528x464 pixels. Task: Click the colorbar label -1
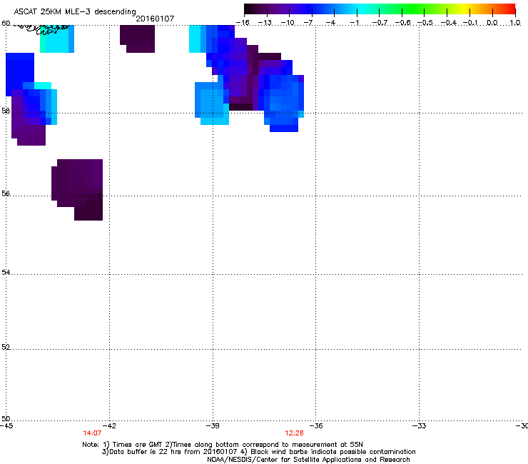coord(353,23)
